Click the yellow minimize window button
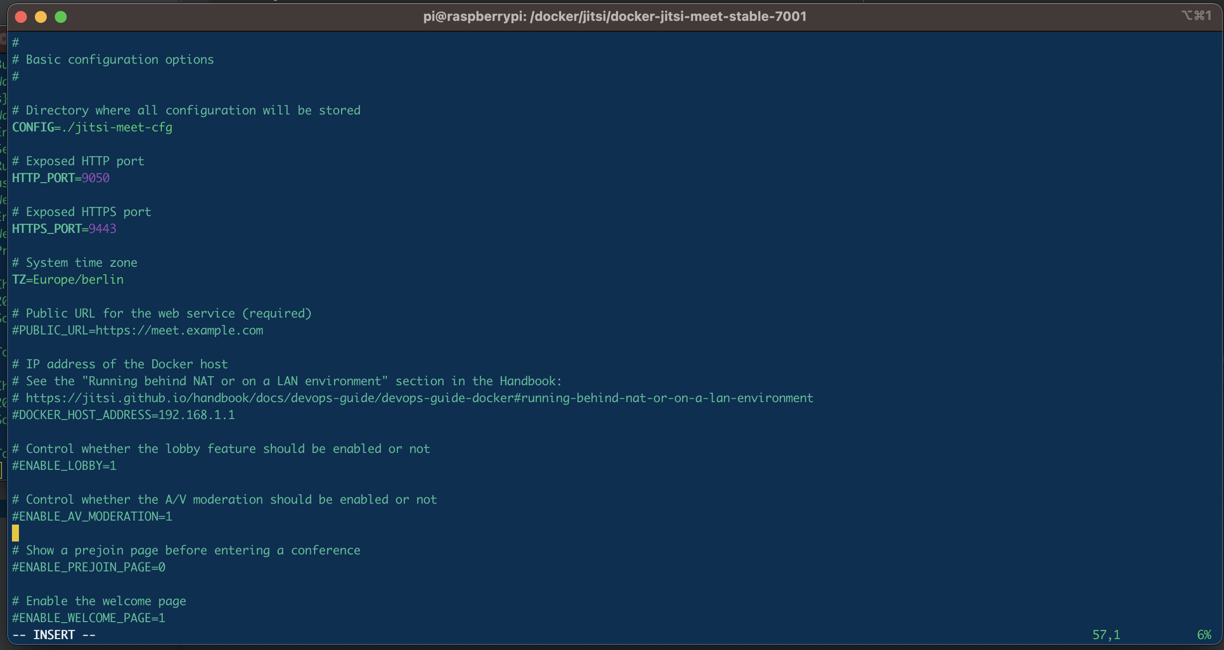 click(41, 17)
